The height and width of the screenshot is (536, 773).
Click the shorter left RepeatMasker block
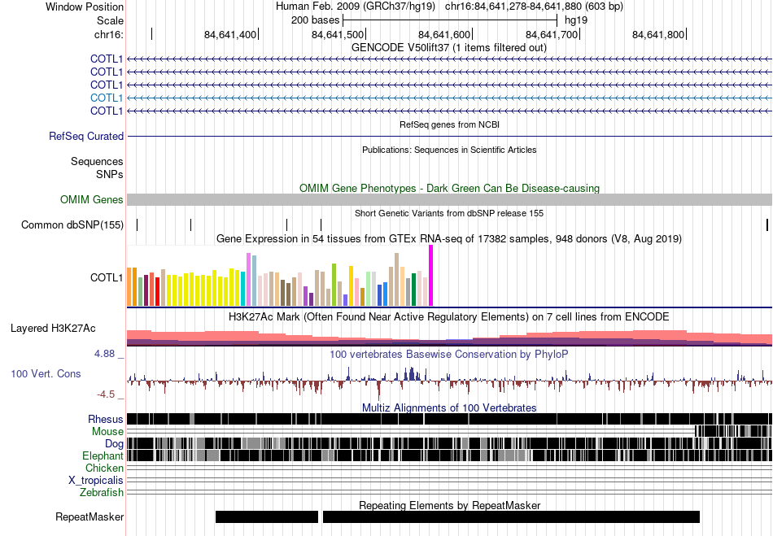coord(267,516)
